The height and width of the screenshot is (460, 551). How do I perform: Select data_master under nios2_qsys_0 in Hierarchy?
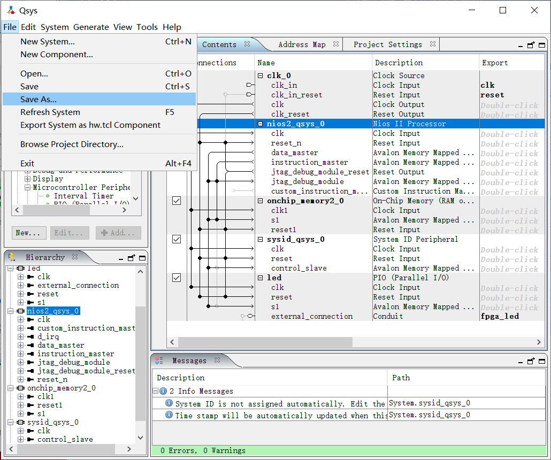tap(60, 345)
